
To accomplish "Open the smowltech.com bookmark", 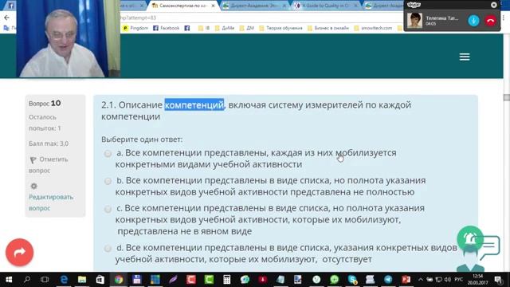I will point(373,28).
